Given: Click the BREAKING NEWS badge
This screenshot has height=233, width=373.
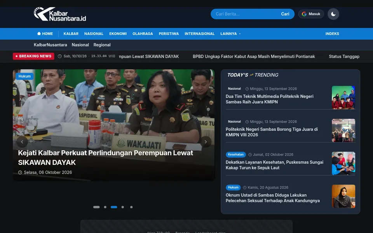Looking at the screenshot, I should click(x=33, y=56).
